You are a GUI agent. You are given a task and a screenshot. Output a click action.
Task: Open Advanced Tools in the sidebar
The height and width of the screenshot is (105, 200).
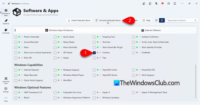tap(6, 81)
